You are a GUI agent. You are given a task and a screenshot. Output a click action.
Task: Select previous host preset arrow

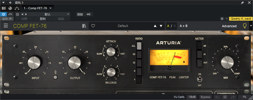[22, 14]
